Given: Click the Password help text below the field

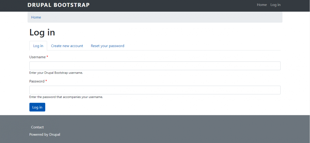Looking at the screenshot, I should [x=66, y=97].
